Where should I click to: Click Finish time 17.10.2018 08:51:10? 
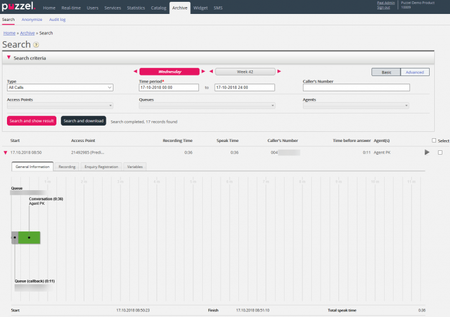(x=252, y=310)
